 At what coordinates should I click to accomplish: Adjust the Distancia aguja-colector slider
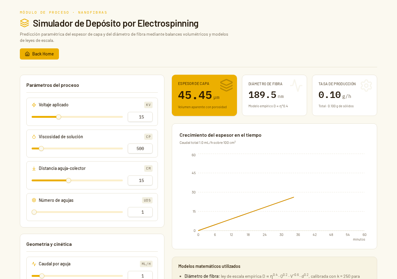(x=77, y=180)
